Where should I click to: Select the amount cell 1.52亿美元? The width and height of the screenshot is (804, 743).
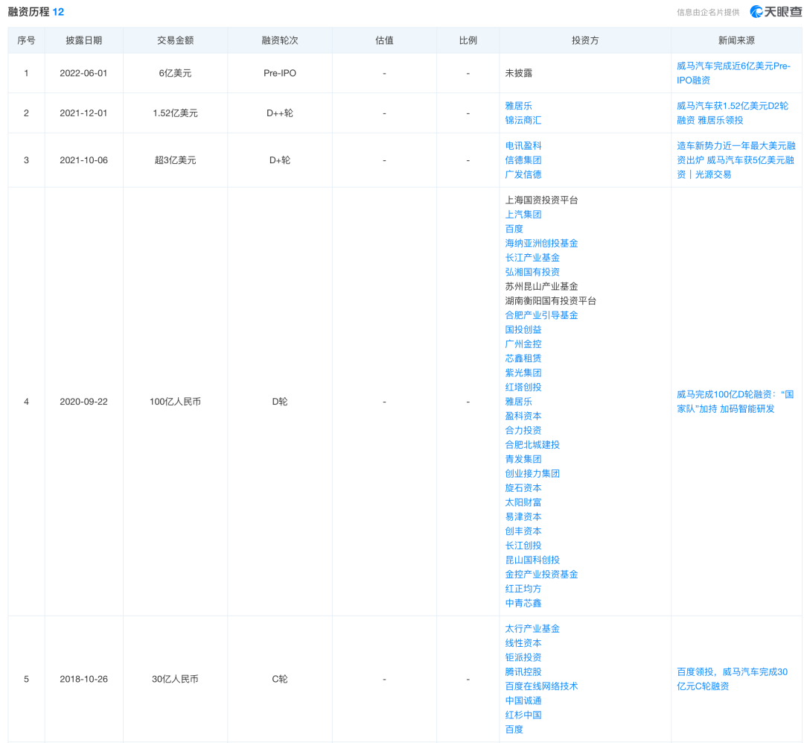pos(176,113)
